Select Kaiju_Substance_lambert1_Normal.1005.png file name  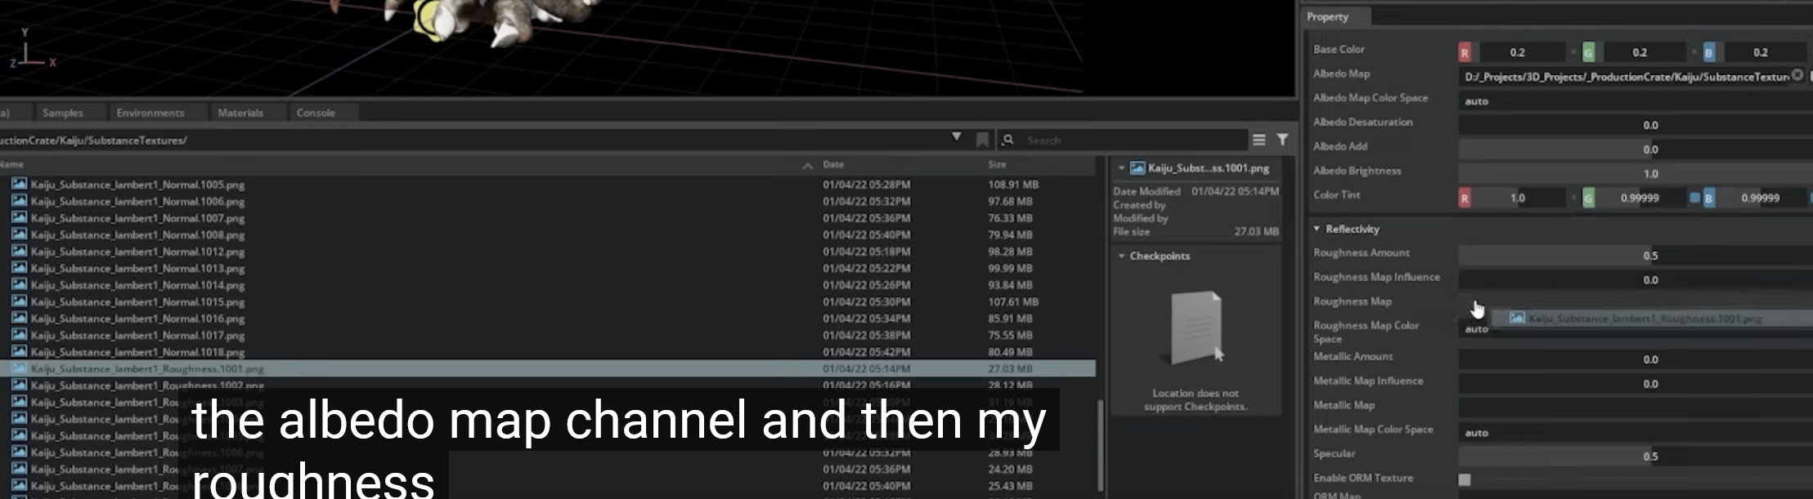pyautogui.click(x=137, y=185)
